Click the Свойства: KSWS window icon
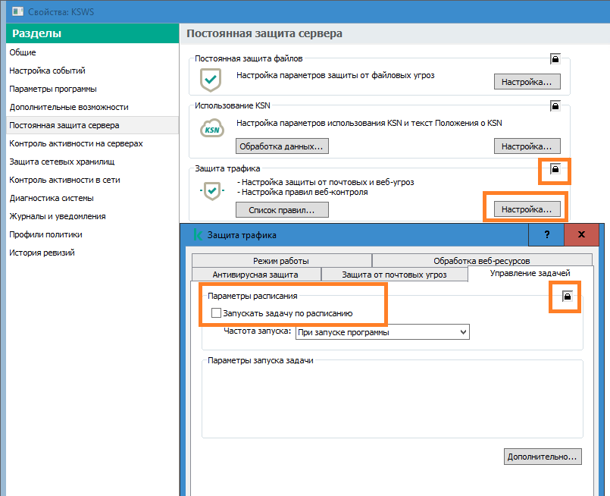Screen dimensions: 610x496 17,11
